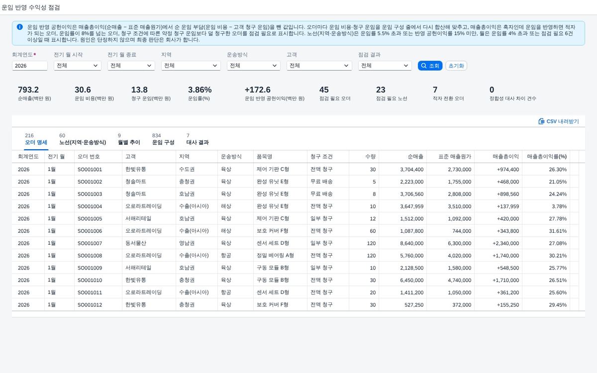Open the 전기 월 시작 dropdown
This screenshot has width=597, height=373.
[x=77, y=66]
